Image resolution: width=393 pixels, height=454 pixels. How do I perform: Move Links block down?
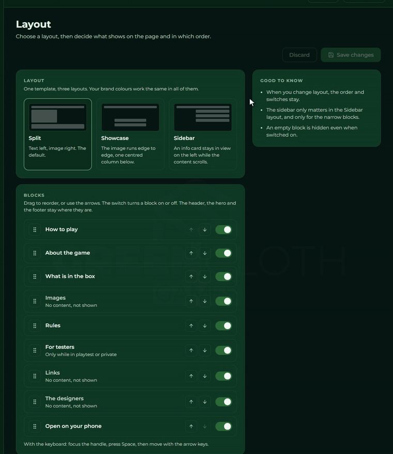pos(205,376)
